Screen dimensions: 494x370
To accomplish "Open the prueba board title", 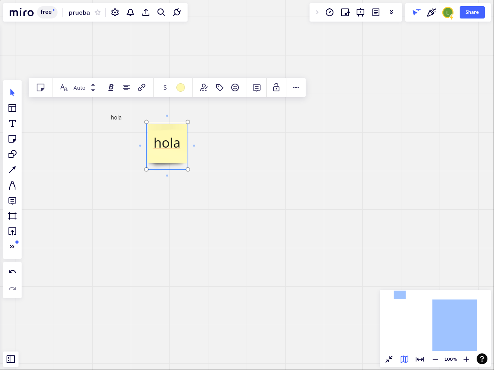I will point(79,12).
